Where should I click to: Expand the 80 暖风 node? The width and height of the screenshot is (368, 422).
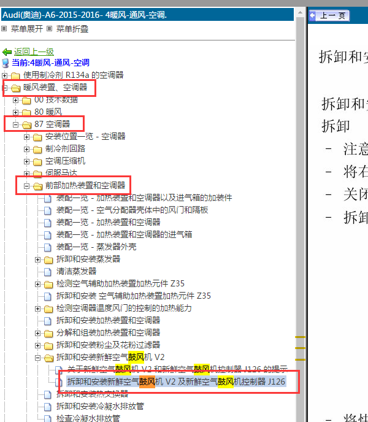pos(15,112)
